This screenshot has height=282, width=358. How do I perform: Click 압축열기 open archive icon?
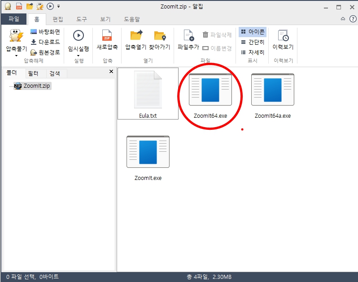point(136,35)
